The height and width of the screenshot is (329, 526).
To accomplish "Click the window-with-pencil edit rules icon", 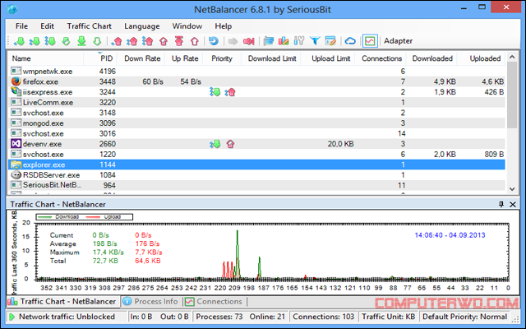I will pyautogui.click(x=330, y=41).
